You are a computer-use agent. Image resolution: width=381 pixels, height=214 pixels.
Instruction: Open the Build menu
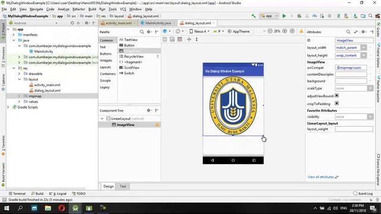92,10
